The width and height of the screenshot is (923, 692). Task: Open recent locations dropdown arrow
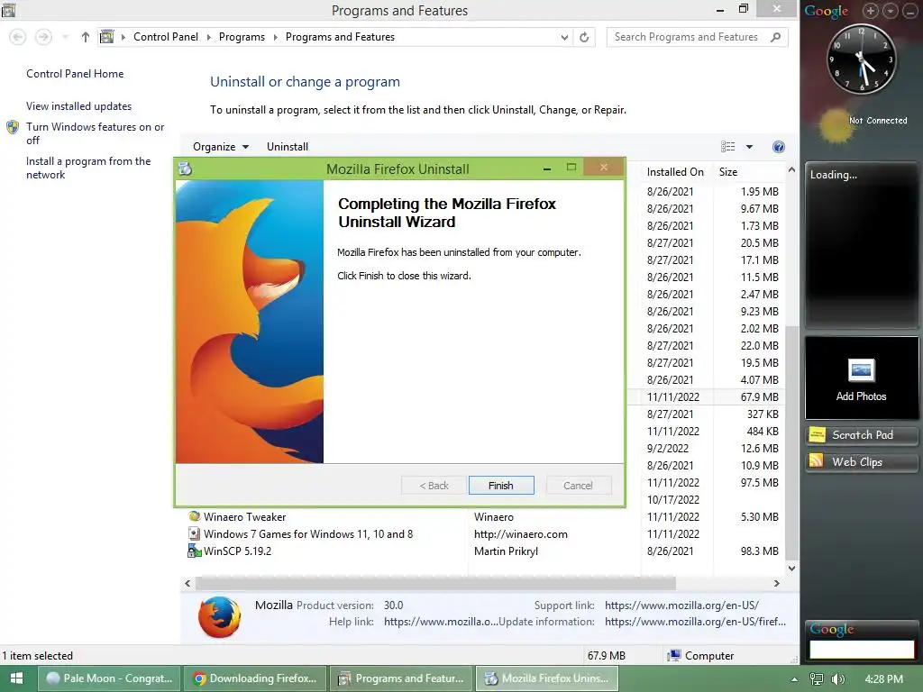(65, 37)
